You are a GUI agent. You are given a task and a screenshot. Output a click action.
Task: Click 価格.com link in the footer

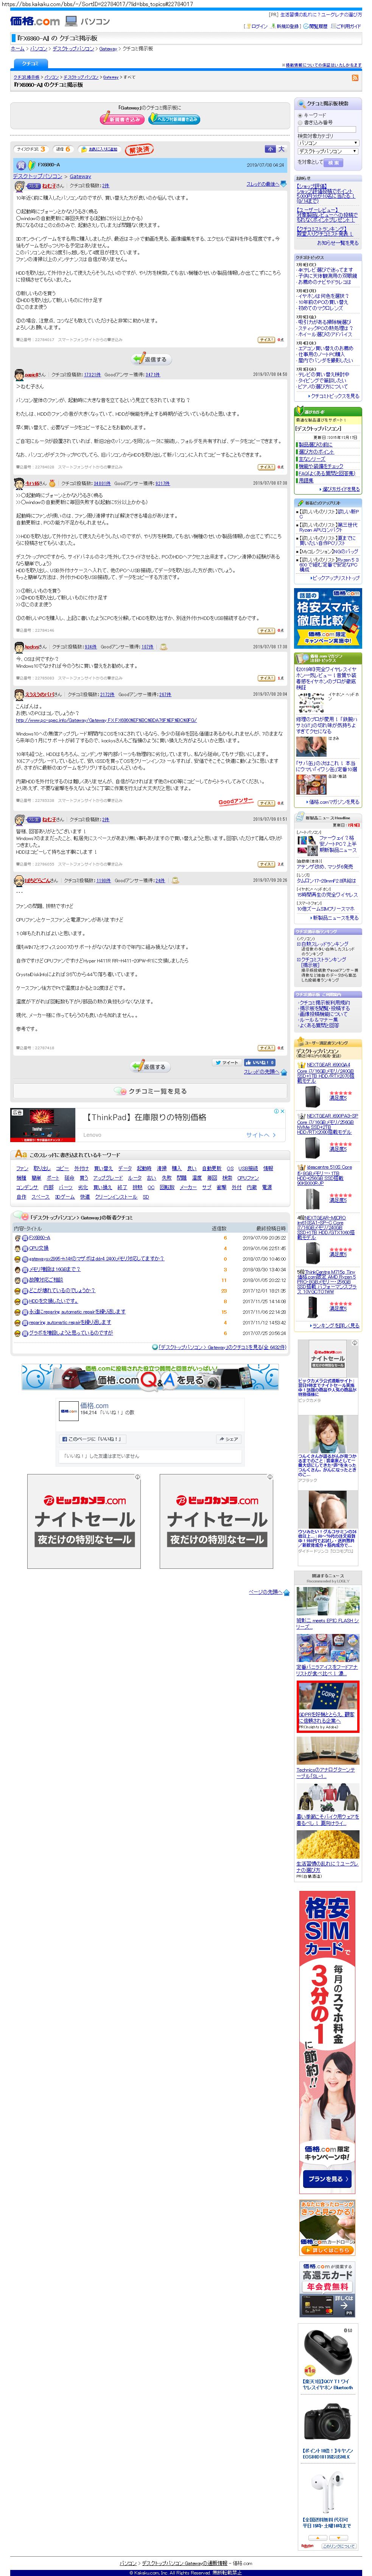pyautogui.click(x=242, y=2563)
